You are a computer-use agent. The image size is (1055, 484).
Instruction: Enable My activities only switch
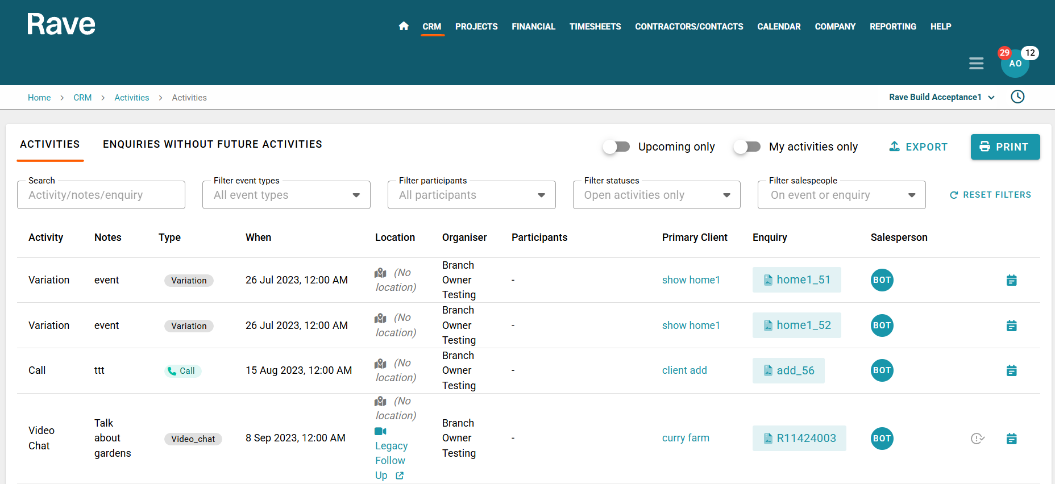747,147
